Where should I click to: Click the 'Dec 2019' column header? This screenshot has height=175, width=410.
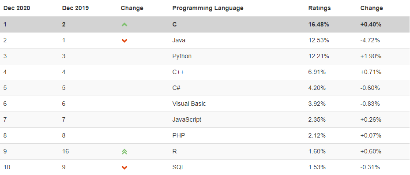point(75,8)
